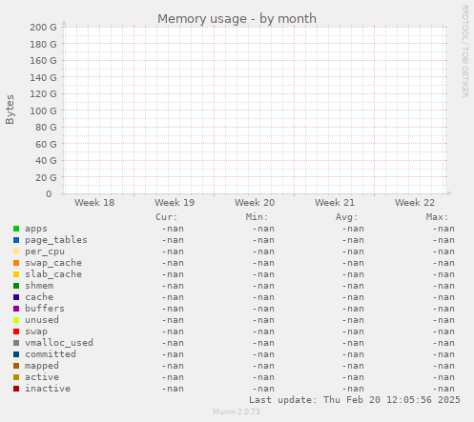Viewport: 474px width, 422px height.
Task: Click the Cur value in the apps row
Action: tap(173, 229)
